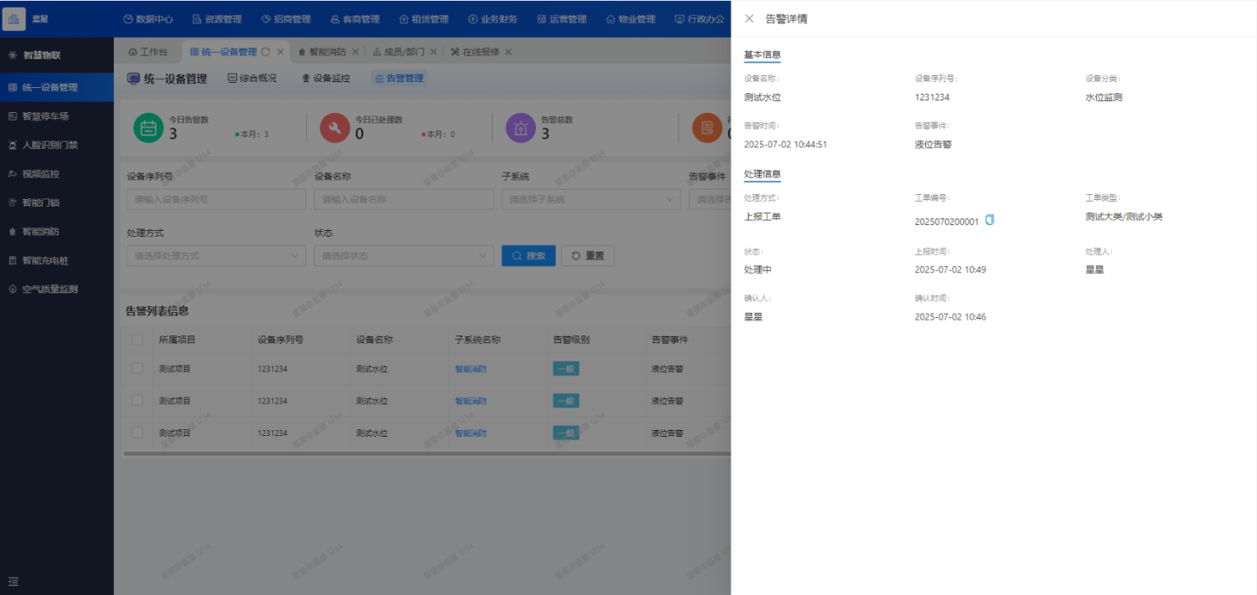Select the 告警管理 sub-tab
The width and height of the screenshot is (1257, 595).
[x=399, y=79]
